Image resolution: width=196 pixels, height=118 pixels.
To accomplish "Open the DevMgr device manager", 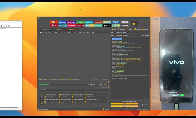I will 137,29.
